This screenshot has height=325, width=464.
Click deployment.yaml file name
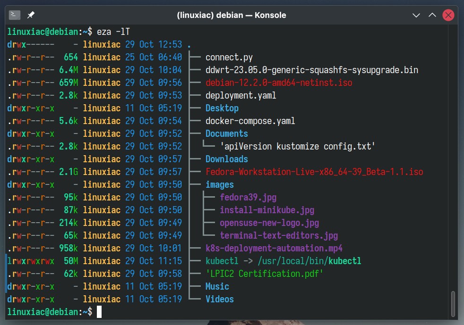[x=241, y=95]
